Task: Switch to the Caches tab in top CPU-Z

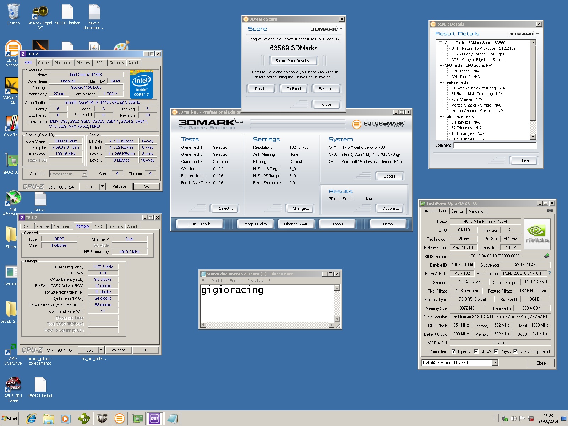Action: pyautogui.click(x=44, y=63)
